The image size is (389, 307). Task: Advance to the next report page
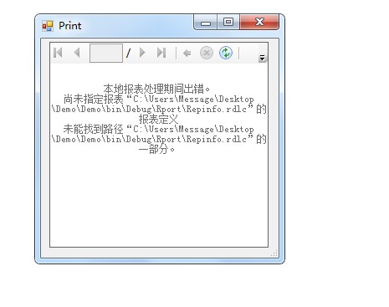point(142,53)
